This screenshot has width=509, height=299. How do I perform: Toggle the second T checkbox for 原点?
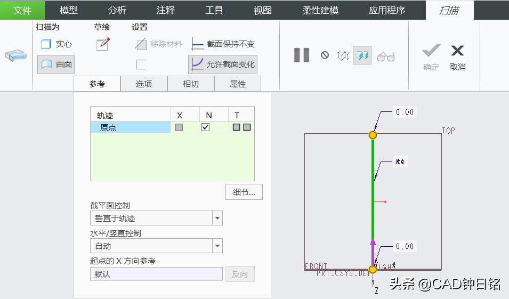point(247,127)
